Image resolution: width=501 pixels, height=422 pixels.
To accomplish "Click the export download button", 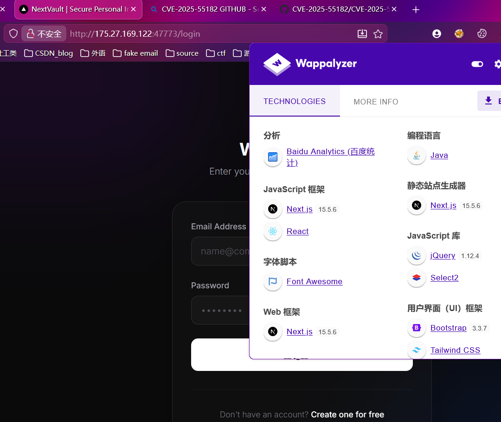I will click(x=489, y=101).
